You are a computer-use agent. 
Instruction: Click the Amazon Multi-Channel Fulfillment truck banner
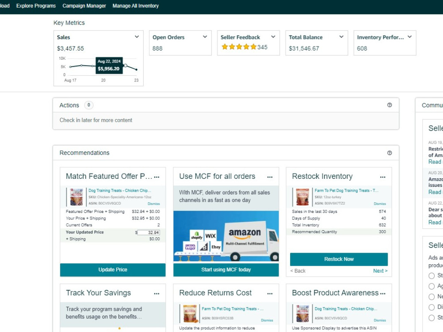click(226, 236)
